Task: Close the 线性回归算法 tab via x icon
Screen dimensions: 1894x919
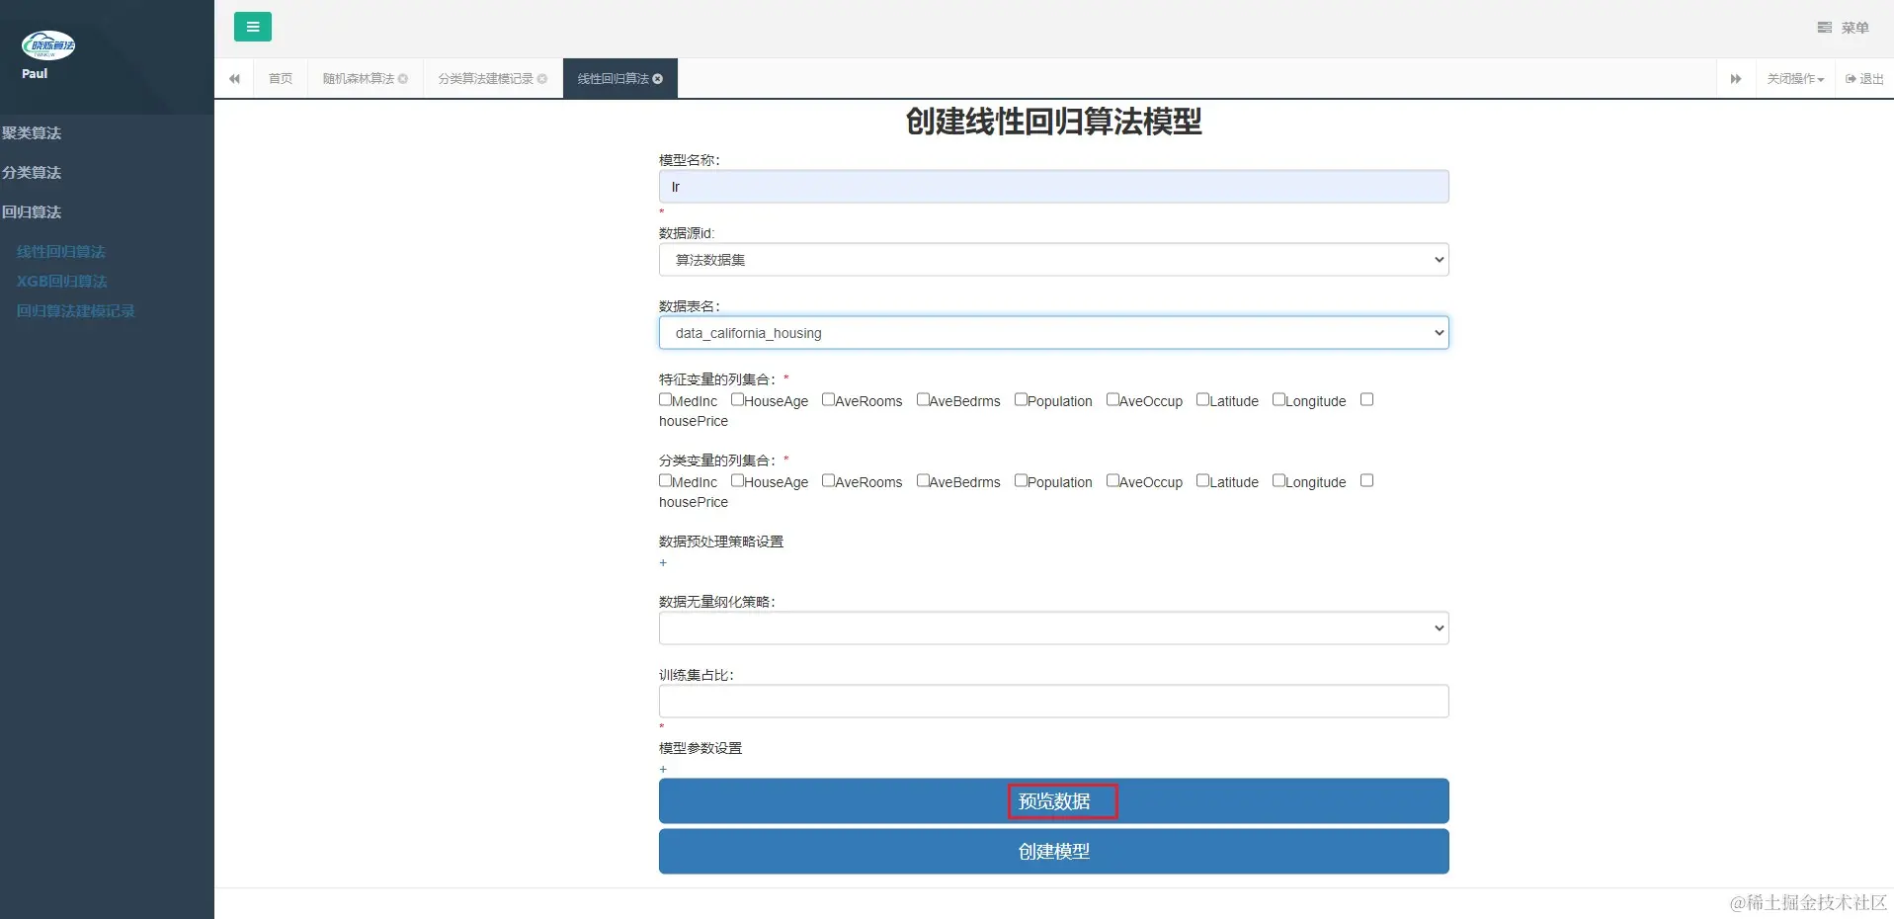Action: pyautogui.click(x=658, y=79)
